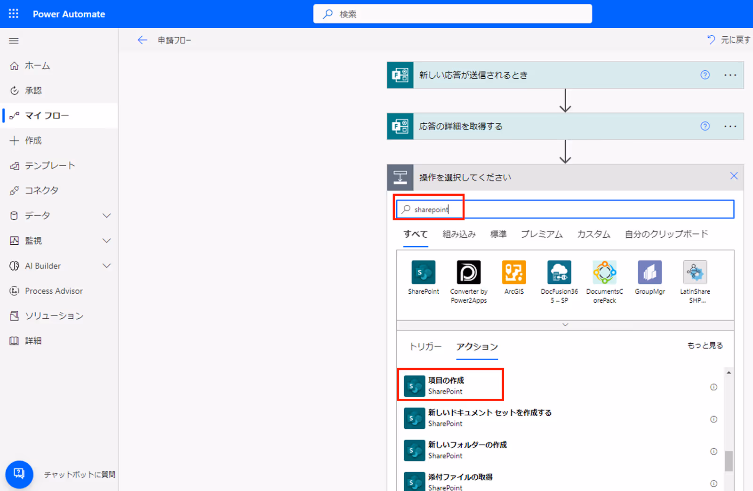
Task: Switch to 自分のクリップボード tab
Action: [x=666, y=234]
